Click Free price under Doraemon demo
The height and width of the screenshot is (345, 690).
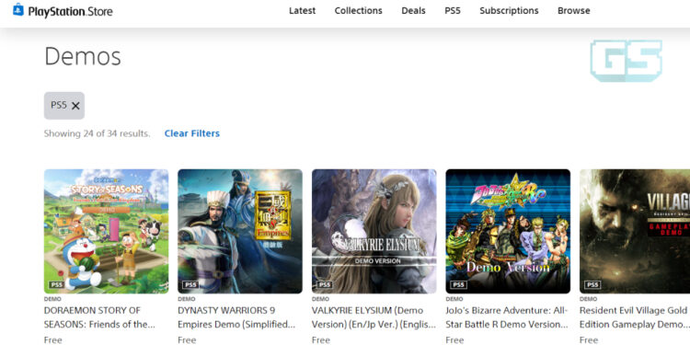pyautogui.click(x=52, y=339)
